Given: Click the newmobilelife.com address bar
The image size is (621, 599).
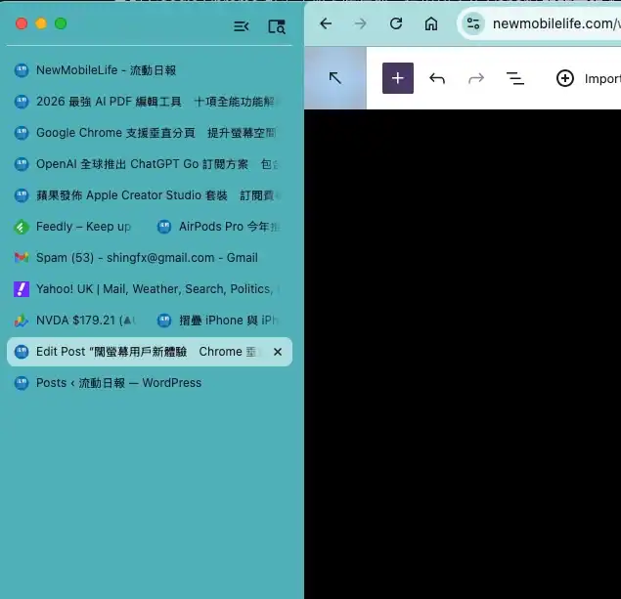Looking at the screenshot, I should point(556,23).
